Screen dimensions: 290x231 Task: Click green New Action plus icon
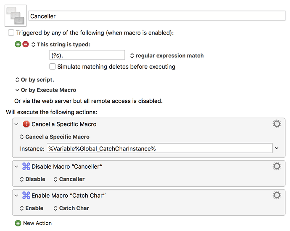pyautogui.click(x=18, y=223)
